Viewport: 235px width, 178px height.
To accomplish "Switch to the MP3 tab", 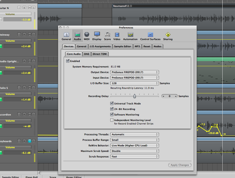I will 137,46.
